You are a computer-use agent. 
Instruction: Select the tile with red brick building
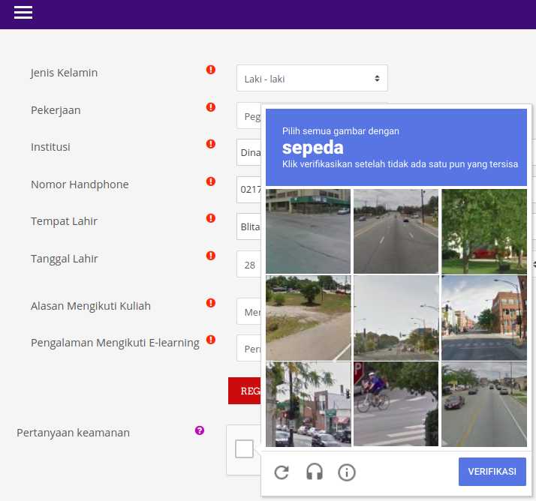coord(484,318)
